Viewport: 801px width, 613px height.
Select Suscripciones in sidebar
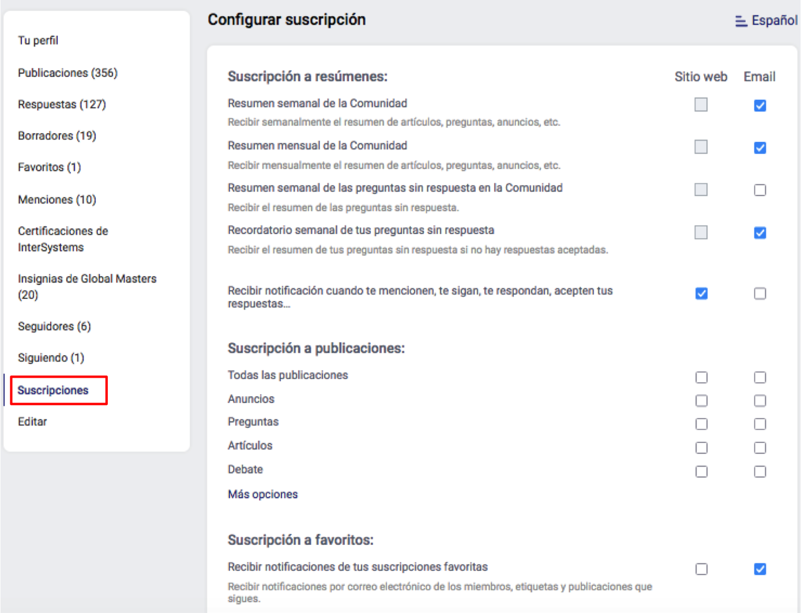click(x=53, y=390)
